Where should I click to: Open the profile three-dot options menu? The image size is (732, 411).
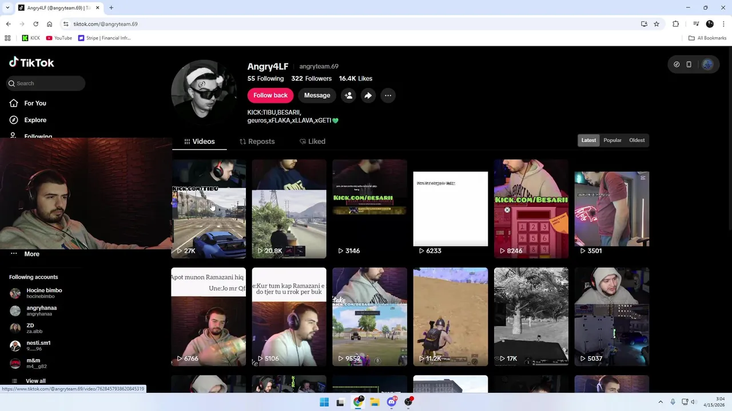tap(388, 95)
